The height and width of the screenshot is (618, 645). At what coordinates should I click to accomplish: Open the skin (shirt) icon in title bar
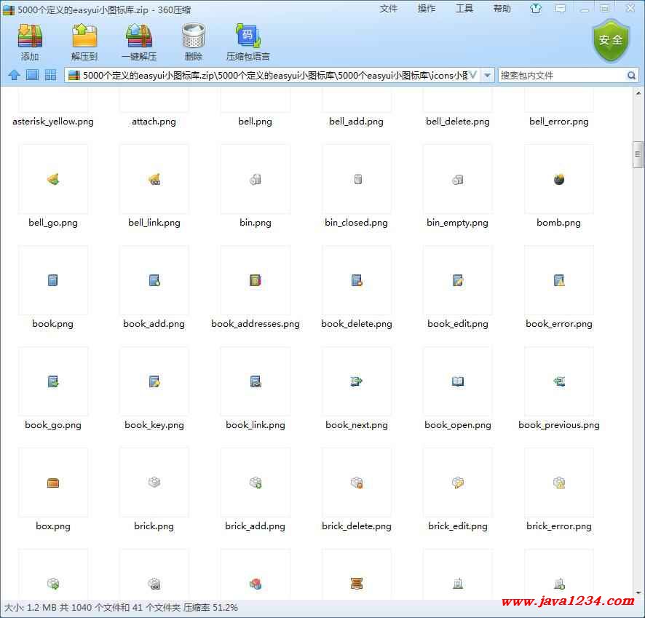(x=536, y=9)
